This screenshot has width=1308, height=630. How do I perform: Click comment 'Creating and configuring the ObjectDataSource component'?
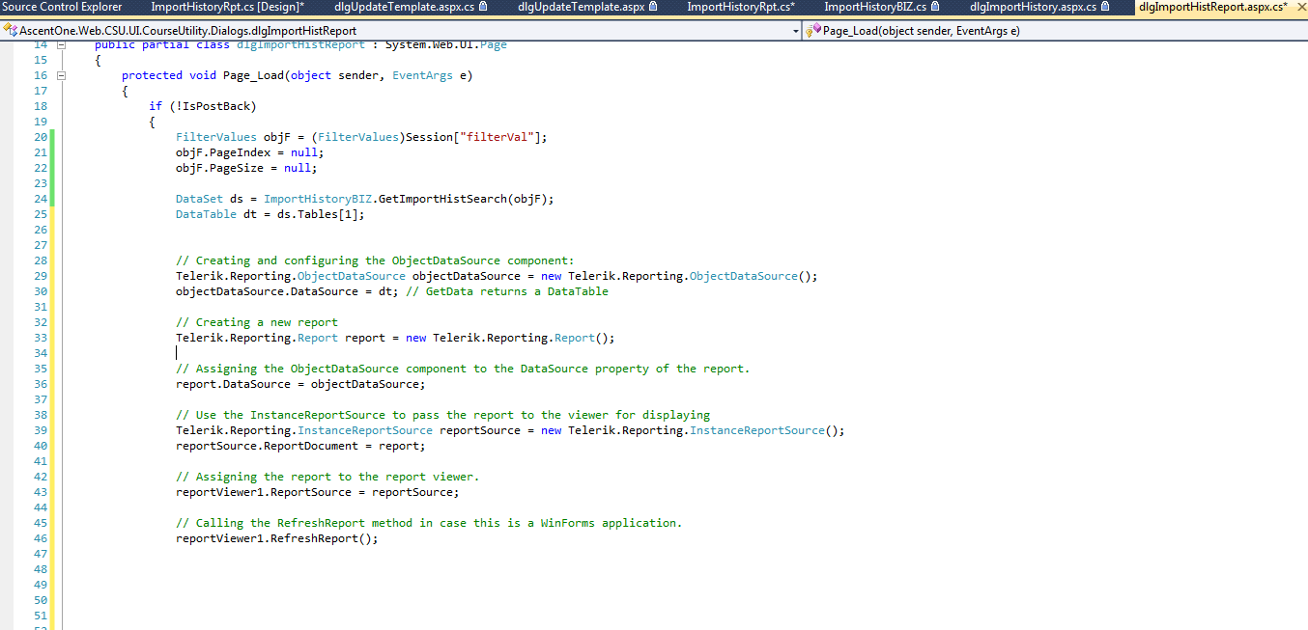click(x=375, y=260)
